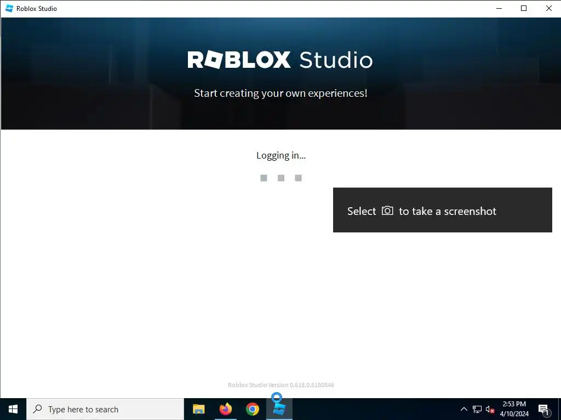Click the 'Type here to search' box
Screen dimensions: 561x420
pos(105,409)
